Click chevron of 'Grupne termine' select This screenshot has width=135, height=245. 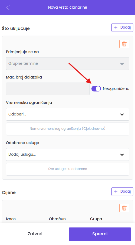point(122,64)
